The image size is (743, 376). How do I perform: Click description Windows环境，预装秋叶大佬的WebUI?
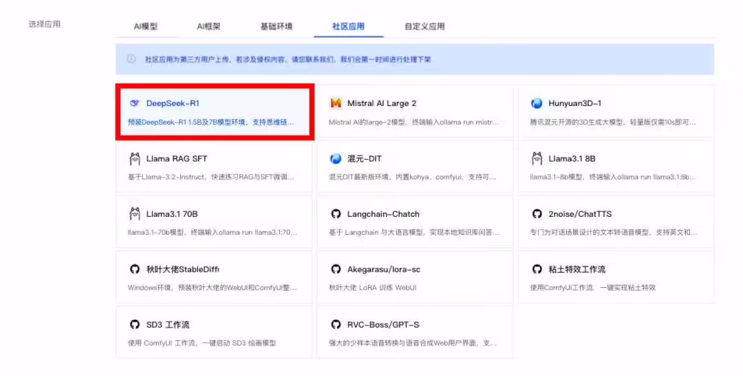coord(213,288)
